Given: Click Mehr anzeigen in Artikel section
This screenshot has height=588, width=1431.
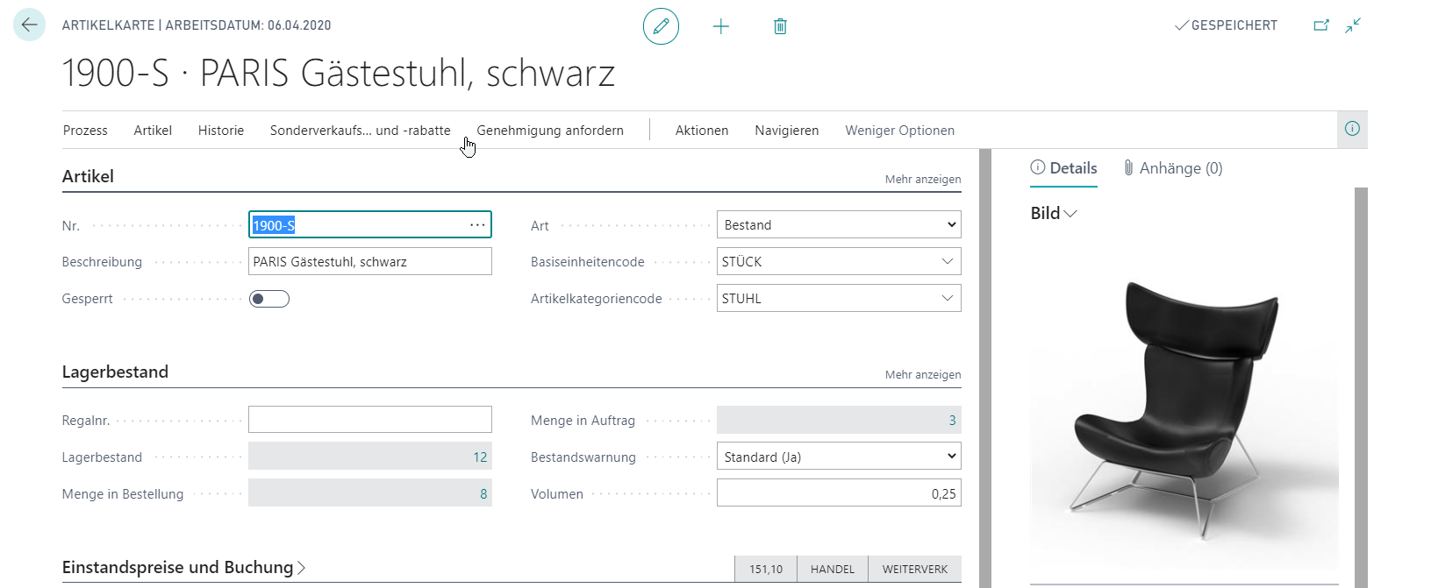Looking at the screenshot, I should tap(922, 180).
